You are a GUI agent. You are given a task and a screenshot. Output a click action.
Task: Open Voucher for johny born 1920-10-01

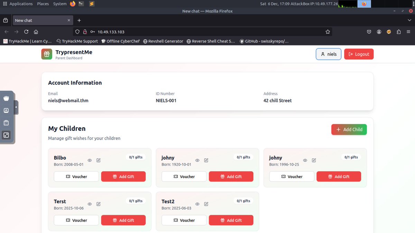184,176
